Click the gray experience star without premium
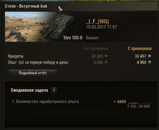 [106, 62]
